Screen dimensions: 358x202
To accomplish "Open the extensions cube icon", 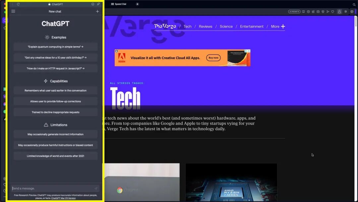I will (x=352, y=11).
